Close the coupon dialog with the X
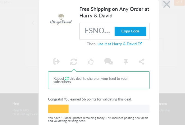The height and width of the screenshot is (125, 185). [166, 4]
